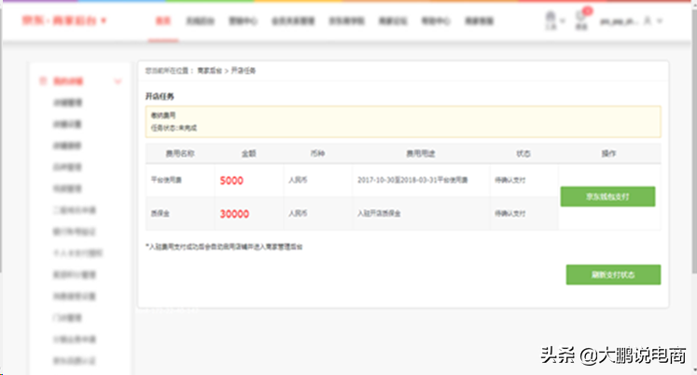This screenshot has height=375, width=697.
Task: Select the 我的店铺 sidebar section
Action: point(68,81)
